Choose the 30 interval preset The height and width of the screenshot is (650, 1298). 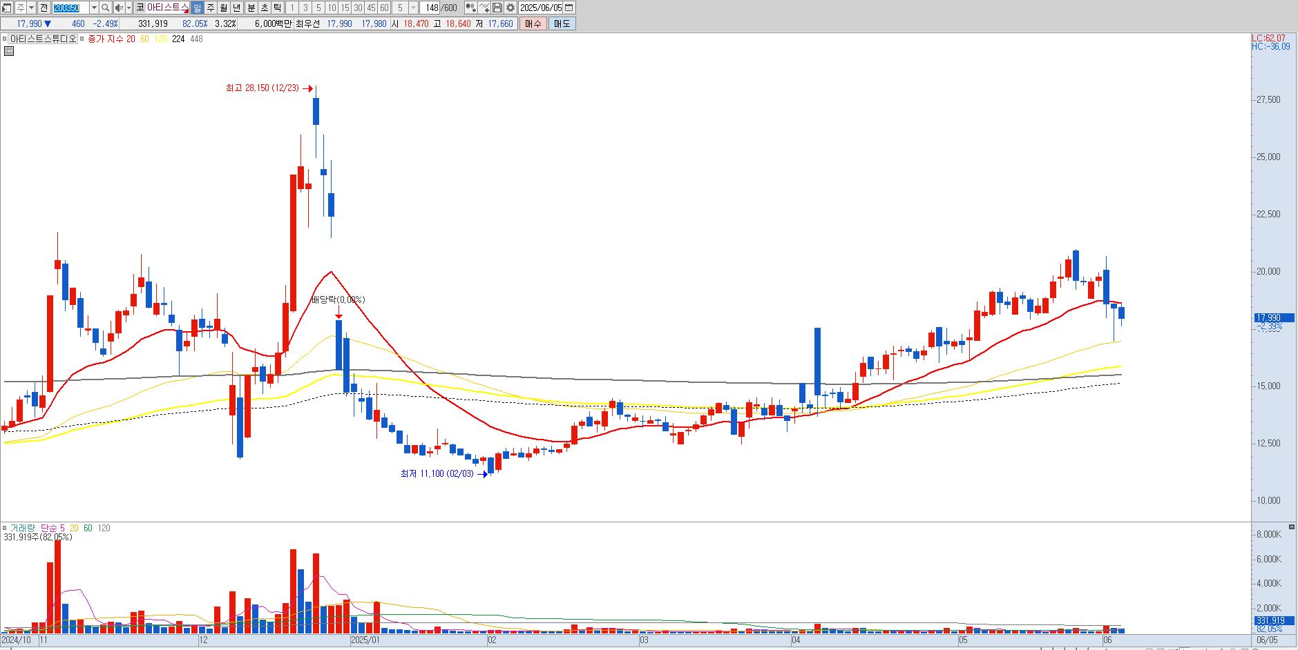coord(358,8)
